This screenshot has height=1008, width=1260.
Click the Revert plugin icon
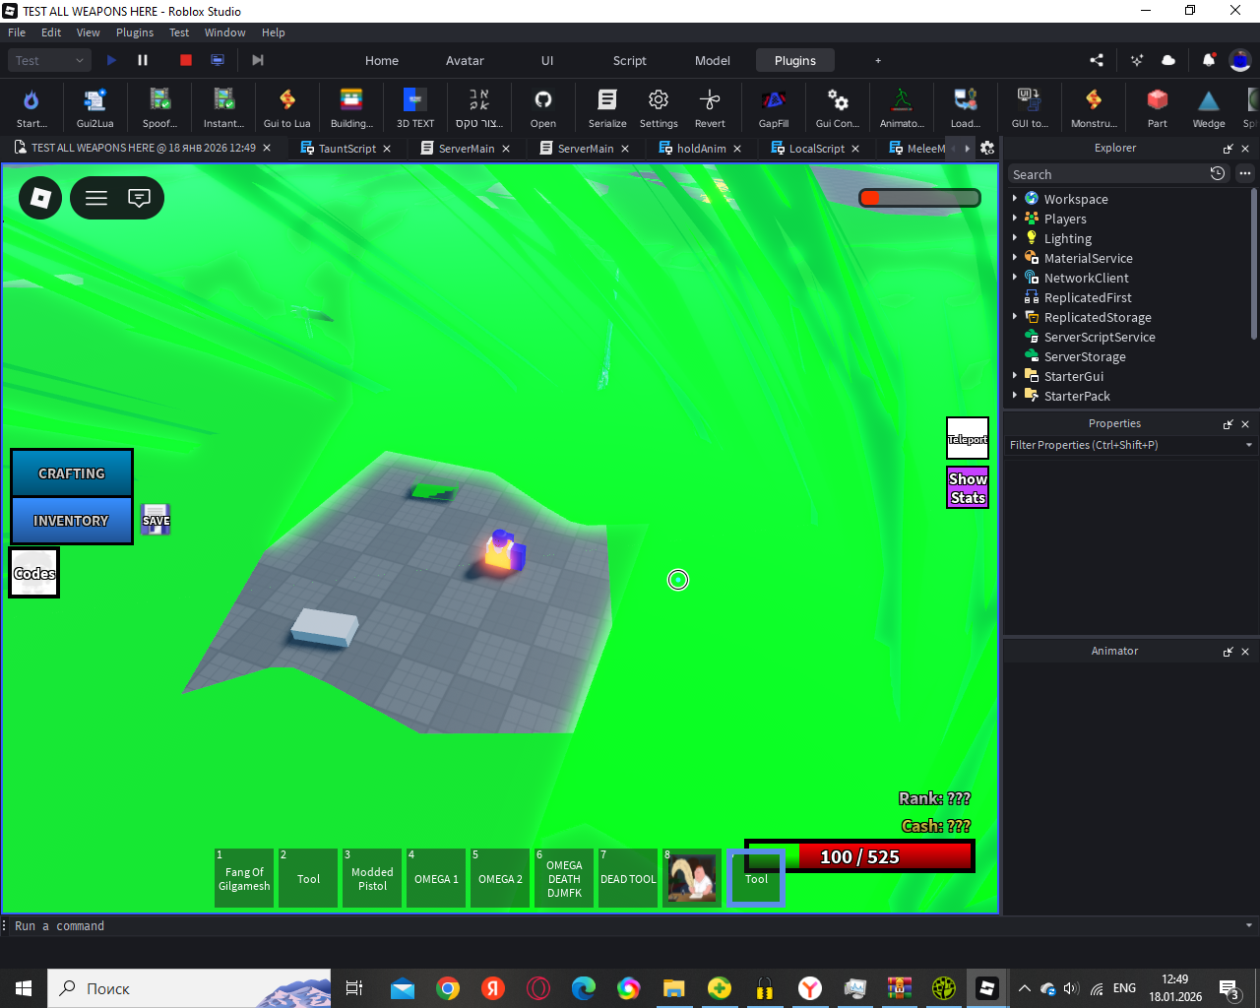point(710,106)
